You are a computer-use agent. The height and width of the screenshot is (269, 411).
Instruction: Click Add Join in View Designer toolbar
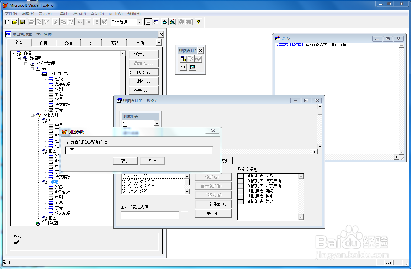pyautogui.click(x=198, y=59)
